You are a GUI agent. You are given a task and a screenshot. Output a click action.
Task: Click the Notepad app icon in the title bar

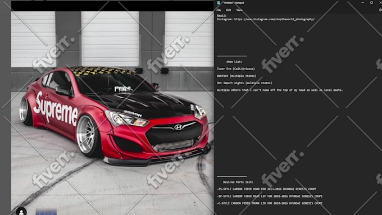(x=219, y=3)
